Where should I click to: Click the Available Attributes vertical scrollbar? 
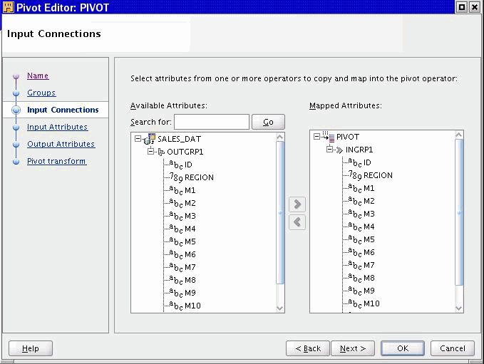pyautogui.click(x=280, y=214)
